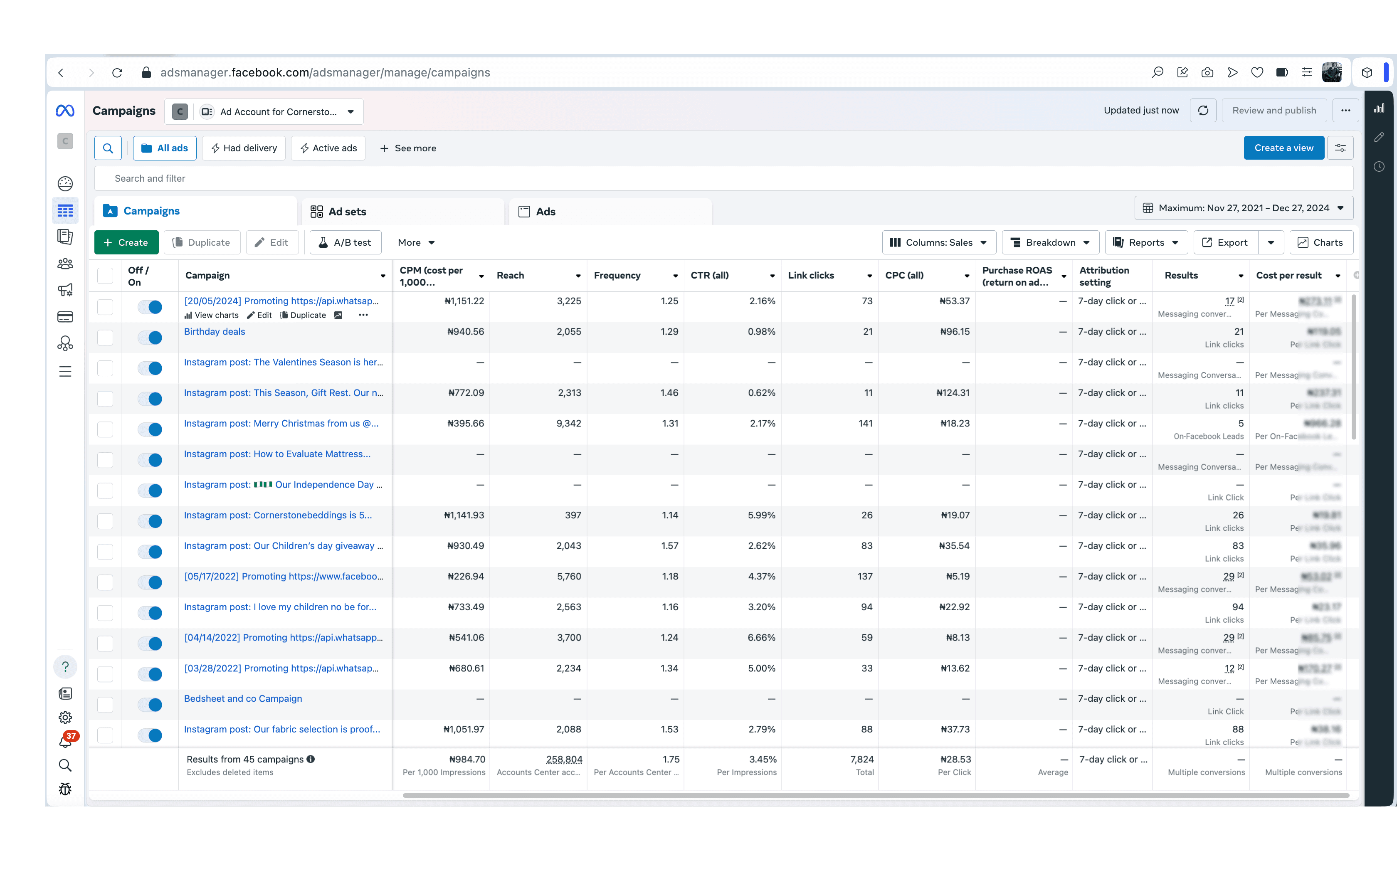1397x873 pixels.
Task: Check the select-all campaigns header checkbox
Action: click(x=105, y=276)
